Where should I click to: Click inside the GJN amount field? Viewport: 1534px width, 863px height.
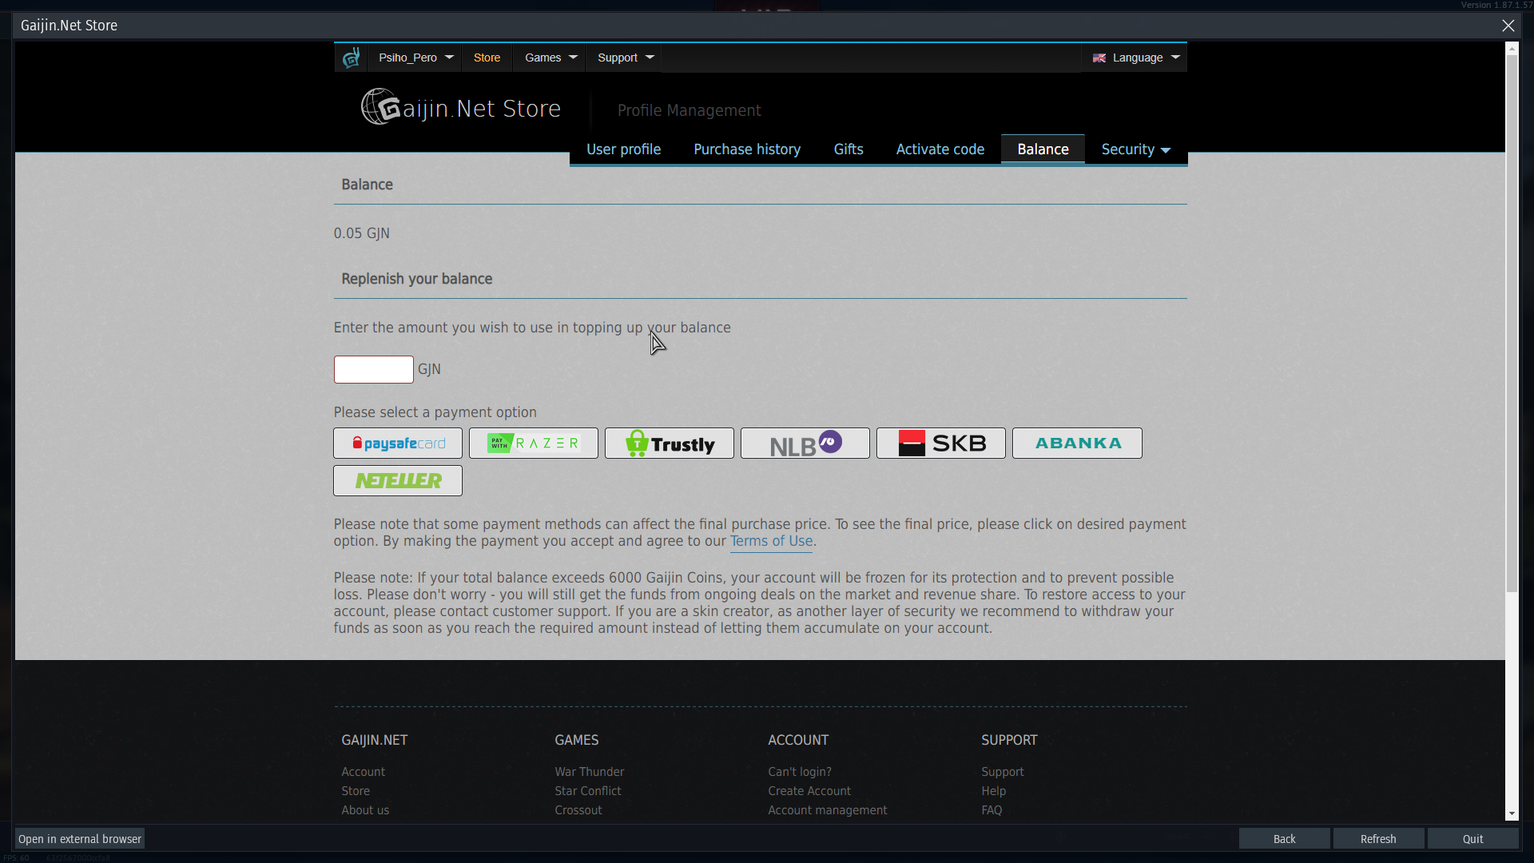373,369
